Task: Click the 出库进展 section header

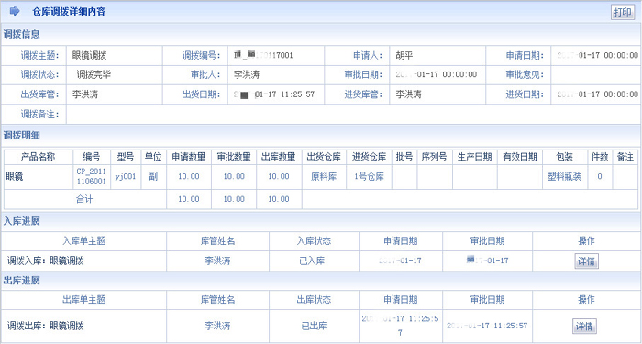Action: 22,281
